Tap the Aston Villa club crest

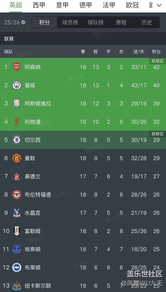click(x=17, y=104)
